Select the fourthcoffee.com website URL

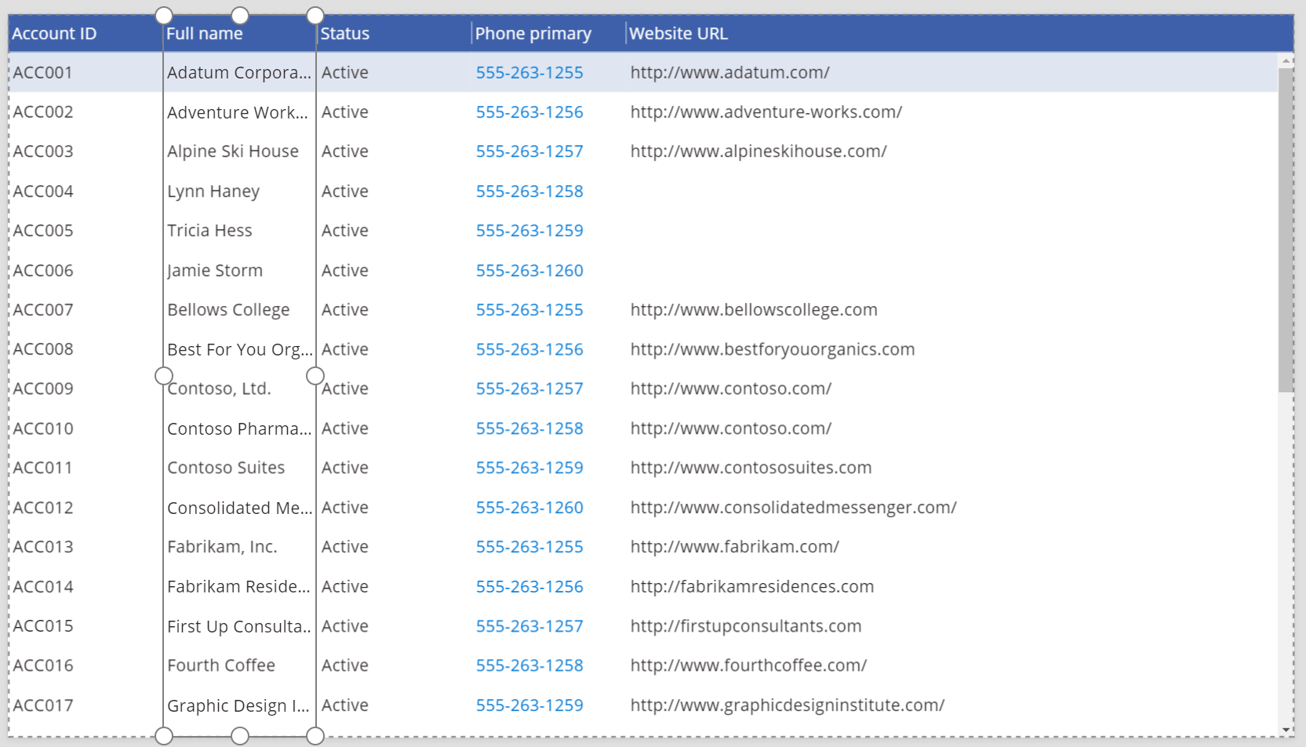pyautogui.click(x=748, y=665)
